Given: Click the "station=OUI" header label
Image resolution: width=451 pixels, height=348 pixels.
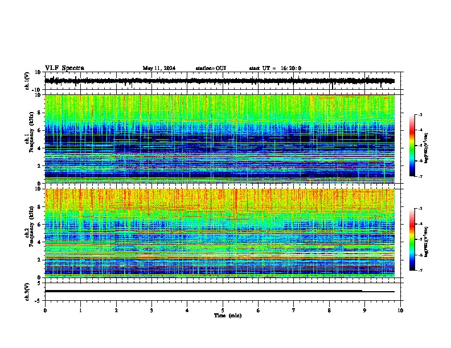Looking at the screenshot, I should click(211, 68).
